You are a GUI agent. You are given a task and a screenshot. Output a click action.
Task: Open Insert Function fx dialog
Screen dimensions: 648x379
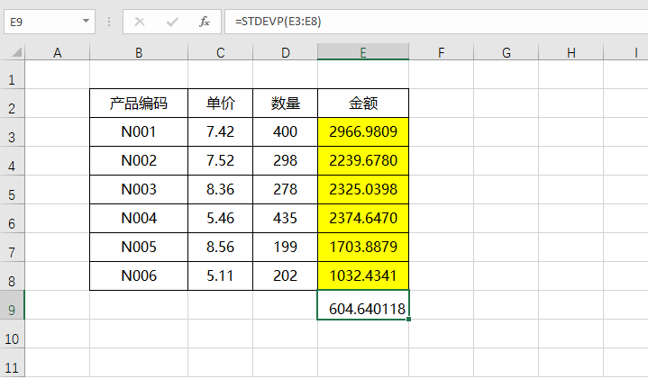coord(205,21)
